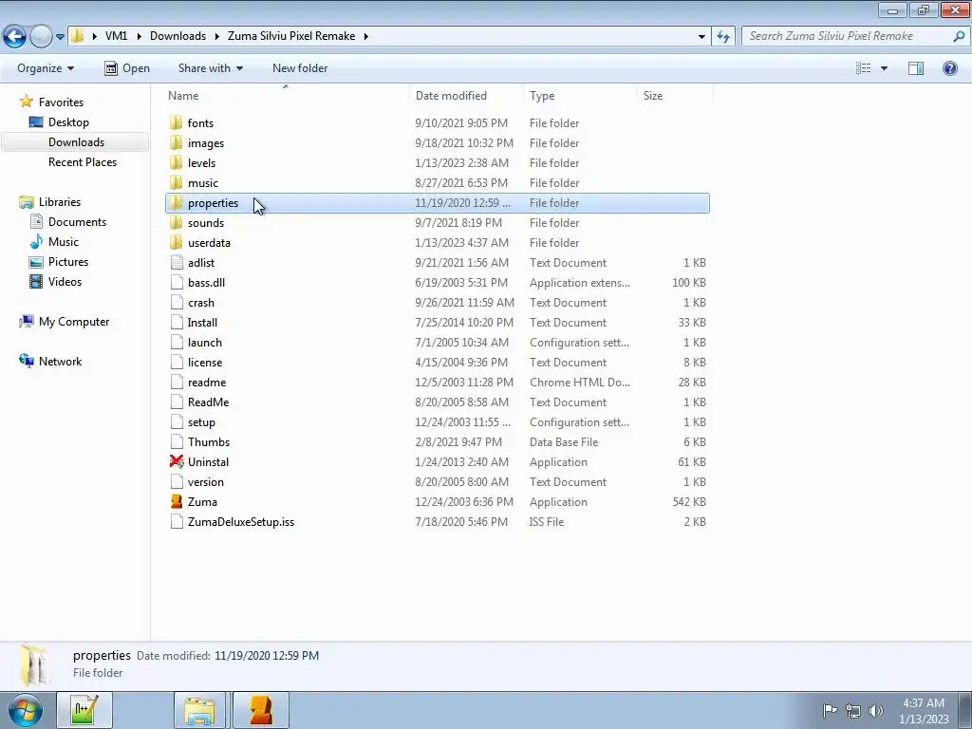Select VM1 in the address breadcrumb

tap(116, 36)
